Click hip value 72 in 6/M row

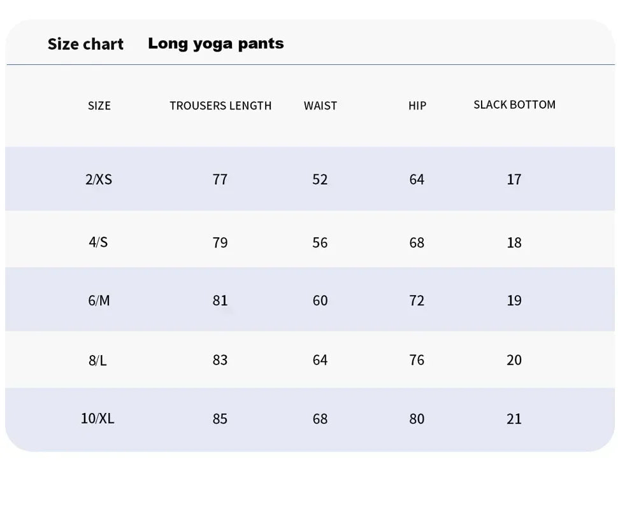pyautogui.click(x=417, y=300)
